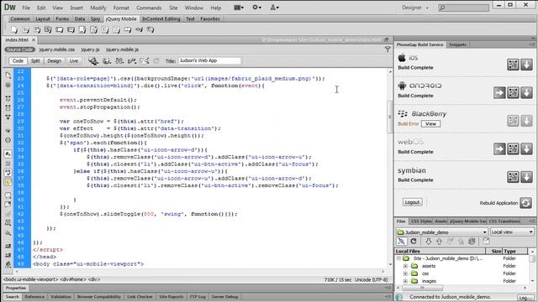Viewport: 538px width, 302px height.
Task: Open the Link Checker tab
Action: (140, 297)
